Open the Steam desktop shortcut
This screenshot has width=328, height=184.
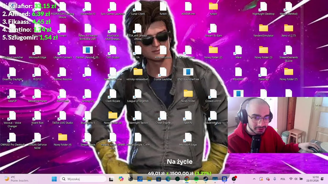(63, 31)
